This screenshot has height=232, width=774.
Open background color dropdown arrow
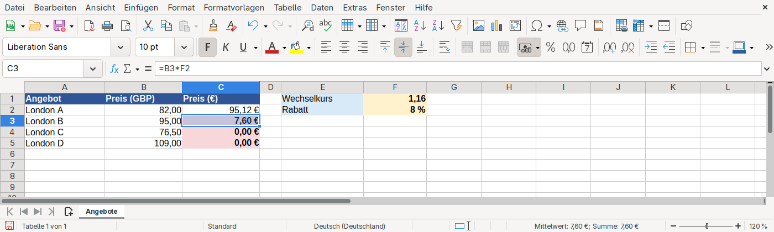click(308, 48)
